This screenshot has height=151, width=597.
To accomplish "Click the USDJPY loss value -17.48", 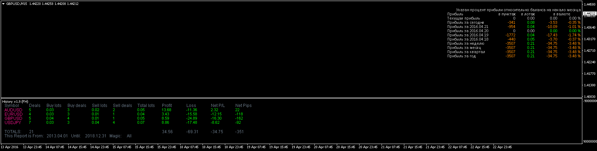I will click(192, 123).
